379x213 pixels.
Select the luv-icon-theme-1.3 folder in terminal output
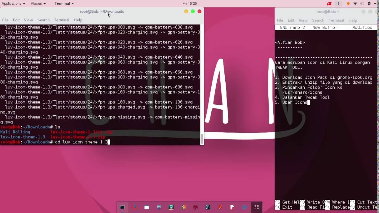(x=23, y=137)
